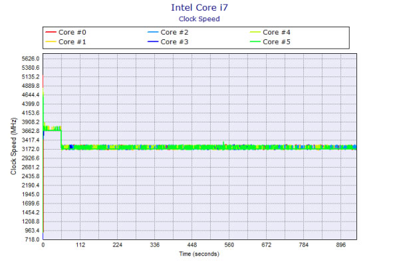The height and width of the screenshot is (266, 399).
Task: Click the 0 tick on the time axis
Action: coord(43,245)
